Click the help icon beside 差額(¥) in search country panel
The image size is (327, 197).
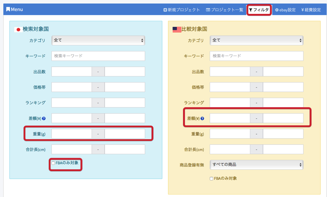coord(44,119)
